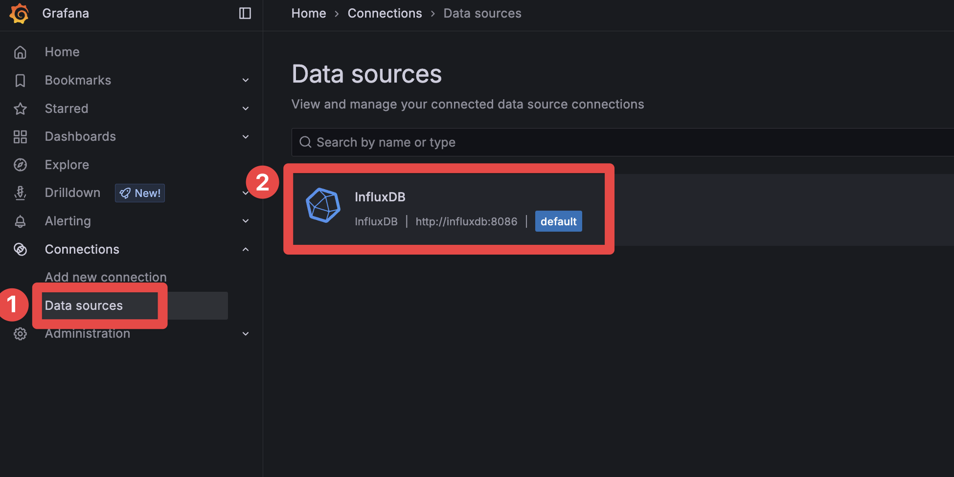954x477 pixels.
Task: Open Bookmarks in the sidebar menu
Action: coord(78,80)
